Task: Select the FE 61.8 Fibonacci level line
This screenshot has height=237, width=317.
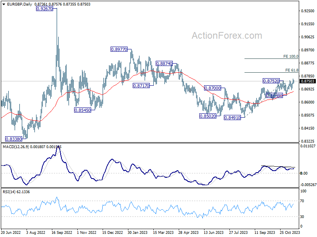Action: tap(271, 72)
